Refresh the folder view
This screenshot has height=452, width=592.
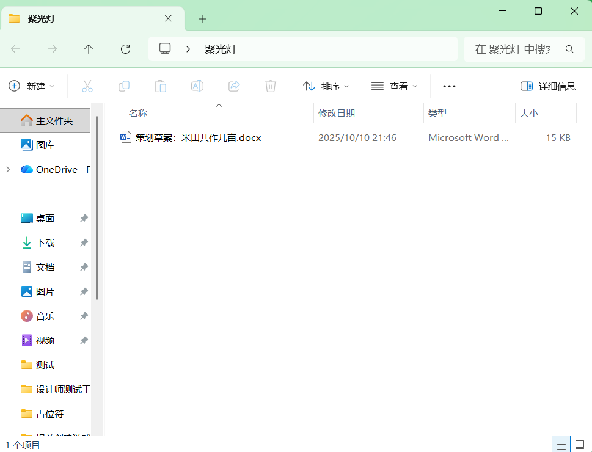click(x=125, y=49)
